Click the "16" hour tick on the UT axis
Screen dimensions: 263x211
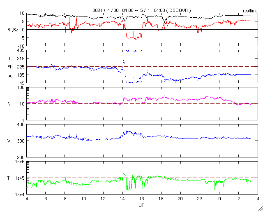point(142,199)
